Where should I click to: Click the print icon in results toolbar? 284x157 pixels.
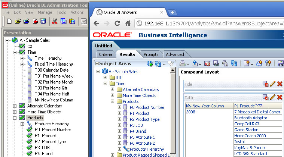click(x=182, y=63)
